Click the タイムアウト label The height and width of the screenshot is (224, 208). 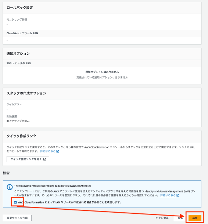click(14, 104)
